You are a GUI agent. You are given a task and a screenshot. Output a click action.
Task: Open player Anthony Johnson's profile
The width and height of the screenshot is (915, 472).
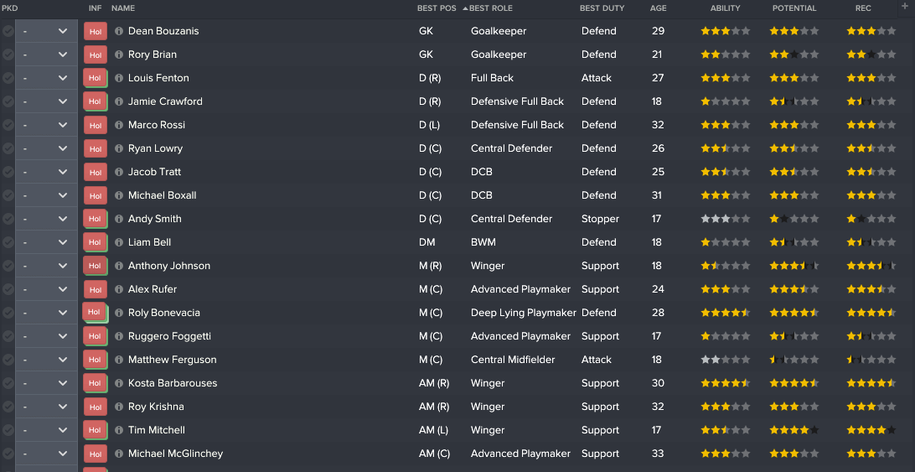[x=169, y=266]
